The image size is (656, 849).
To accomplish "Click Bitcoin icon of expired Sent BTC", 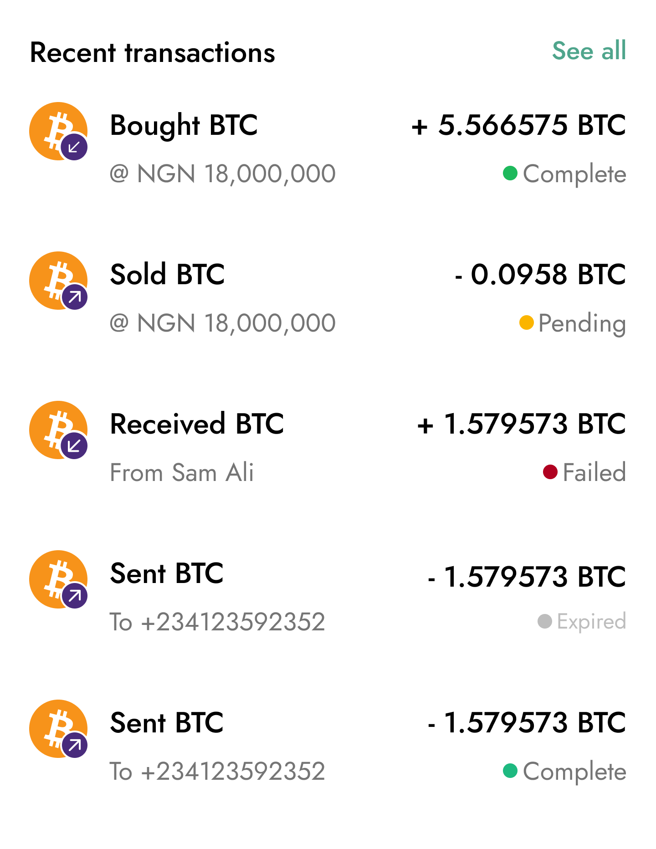I will pyautogui.click(x=58, y=579).
